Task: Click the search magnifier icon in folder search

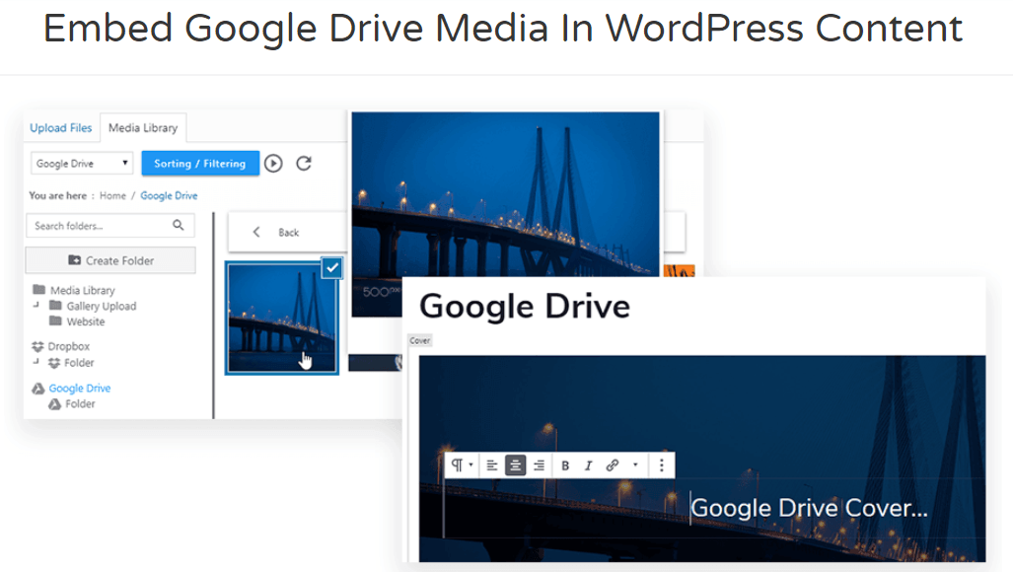Action: pyautogui.click(x=179, y=226)
